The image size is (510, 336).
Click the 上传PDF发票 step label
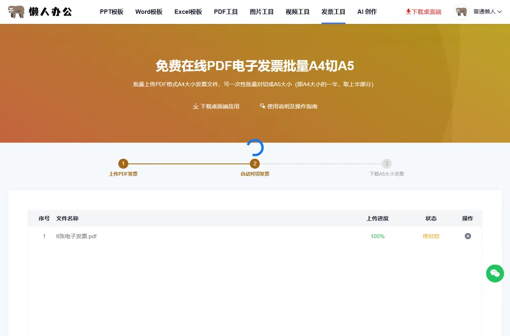(123, 174)
